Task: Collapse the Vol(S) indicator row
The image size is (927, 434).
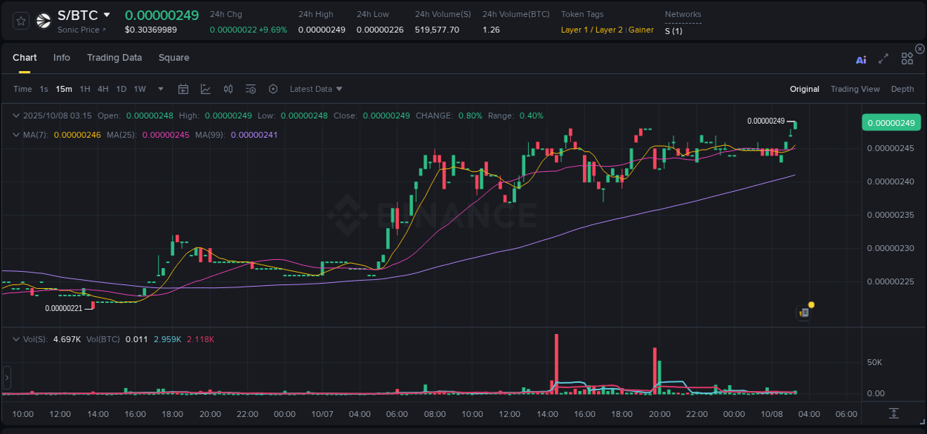Action: click(16, 338)
